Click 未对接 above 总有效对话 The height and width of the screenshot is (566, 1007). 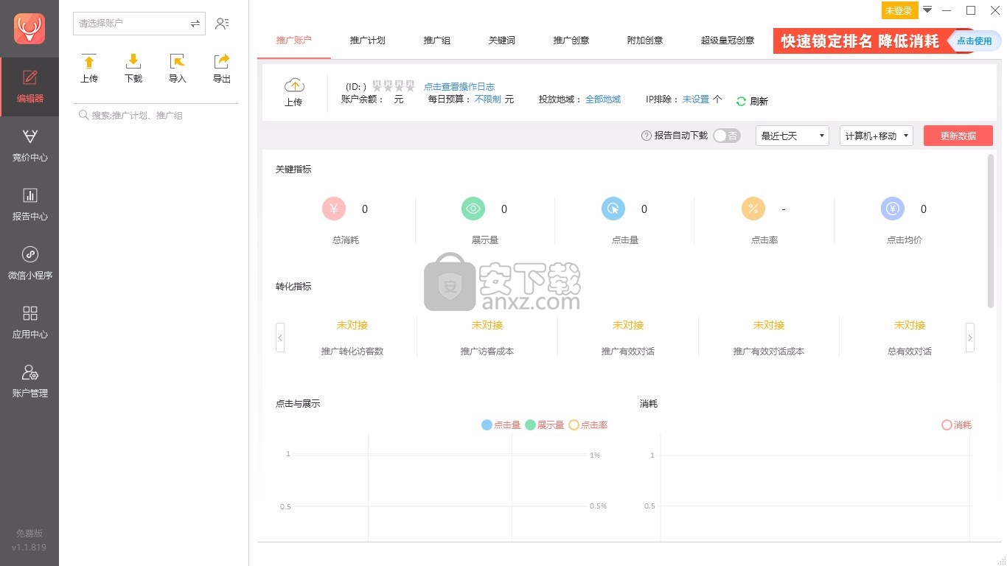pos(910,325)
